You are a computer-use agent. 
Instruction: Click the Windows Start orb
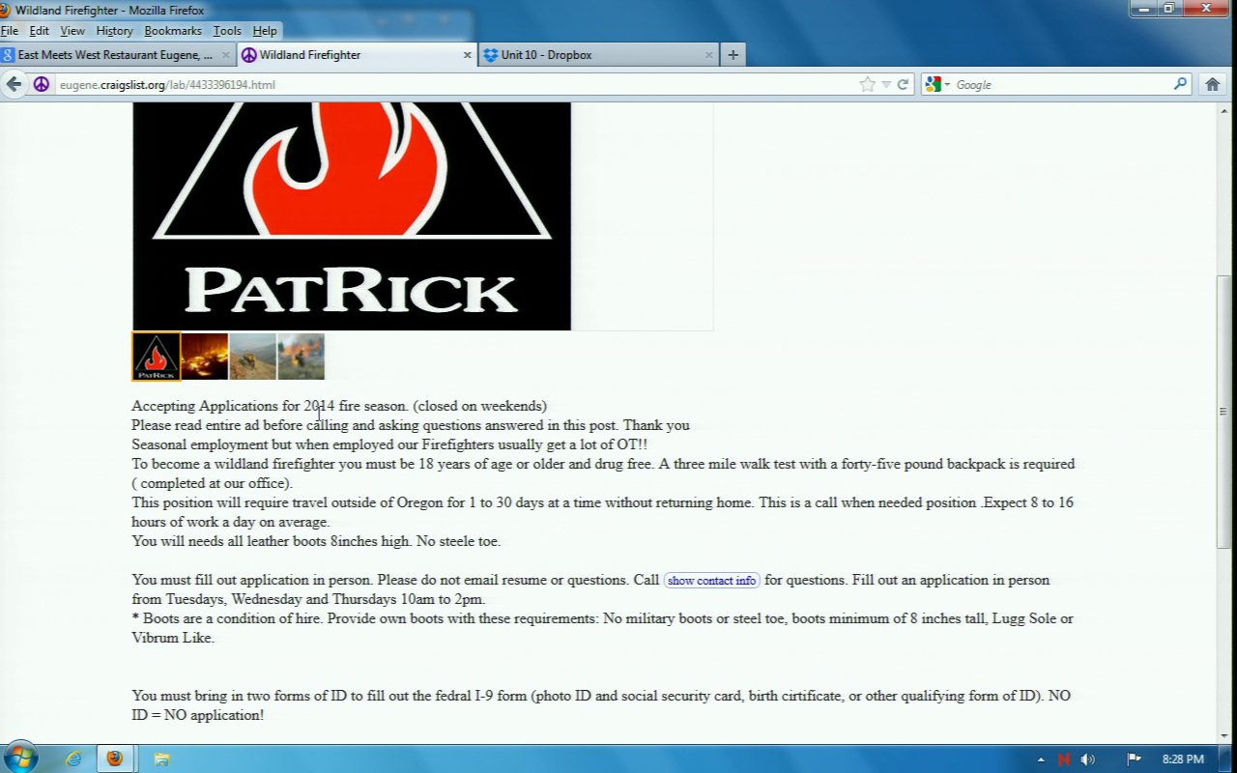tap(20, 757)
